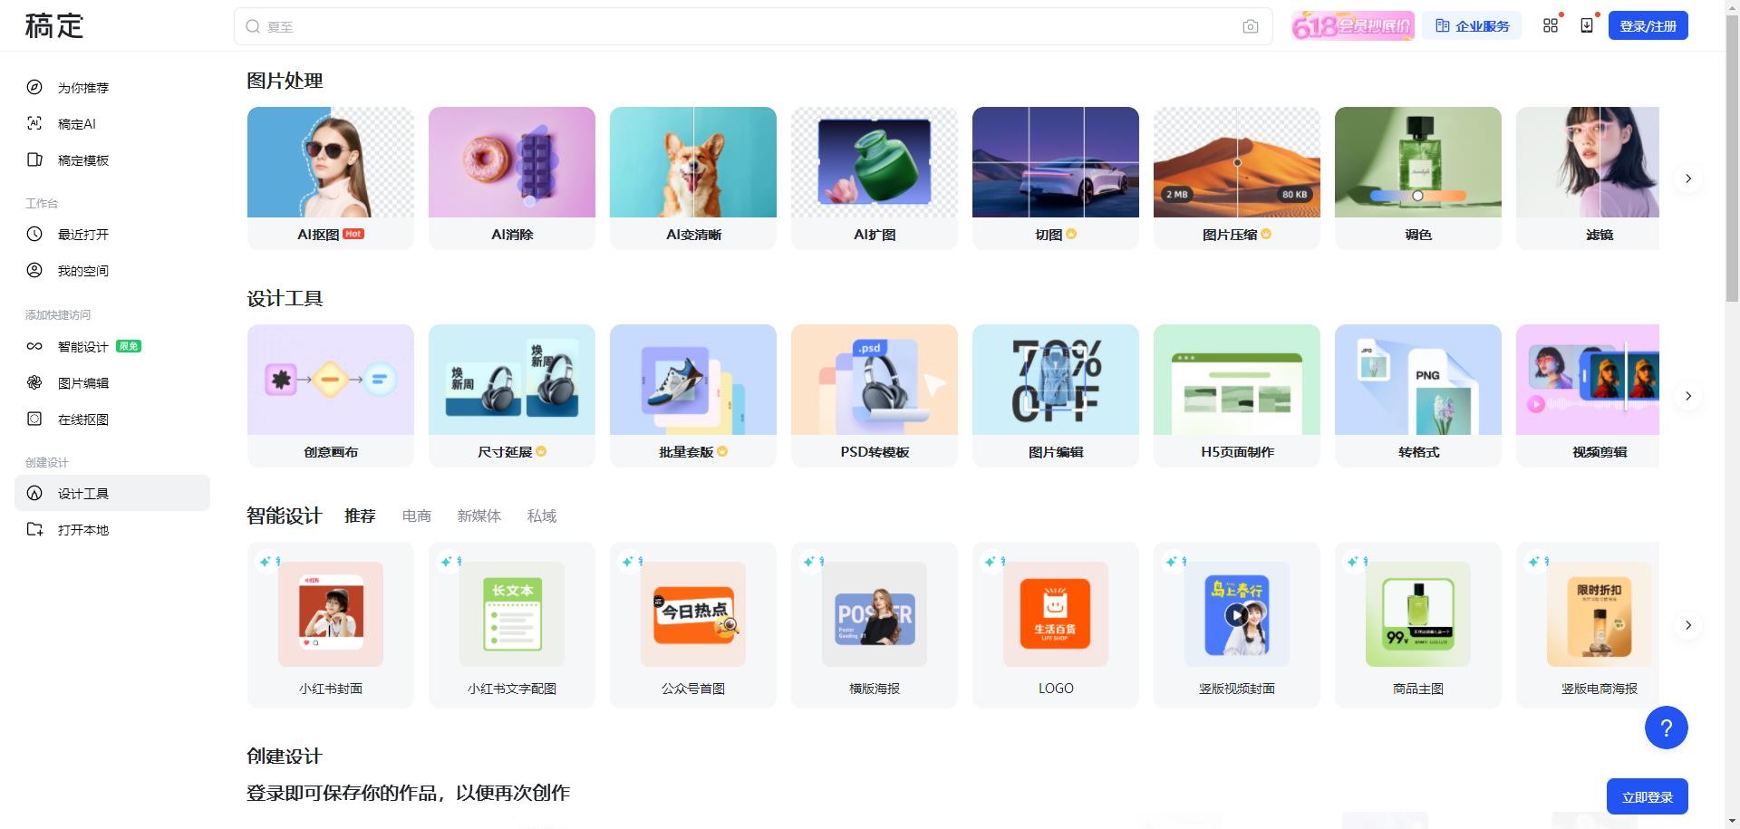Click 图片编辑 quick access in sidebar
Image resolution: width=1740 pixels, height=829 pixels.
pos(82,382)
